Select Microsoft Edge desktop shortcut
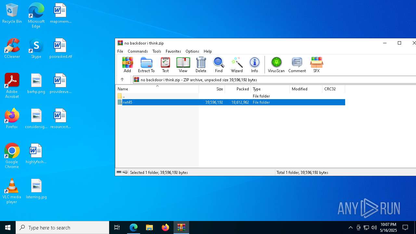The height and width of the screenshot is (234, 416). [x=36, y=16]
